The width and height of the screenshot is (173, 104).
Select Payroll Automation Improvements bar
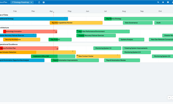coord(75,60)
